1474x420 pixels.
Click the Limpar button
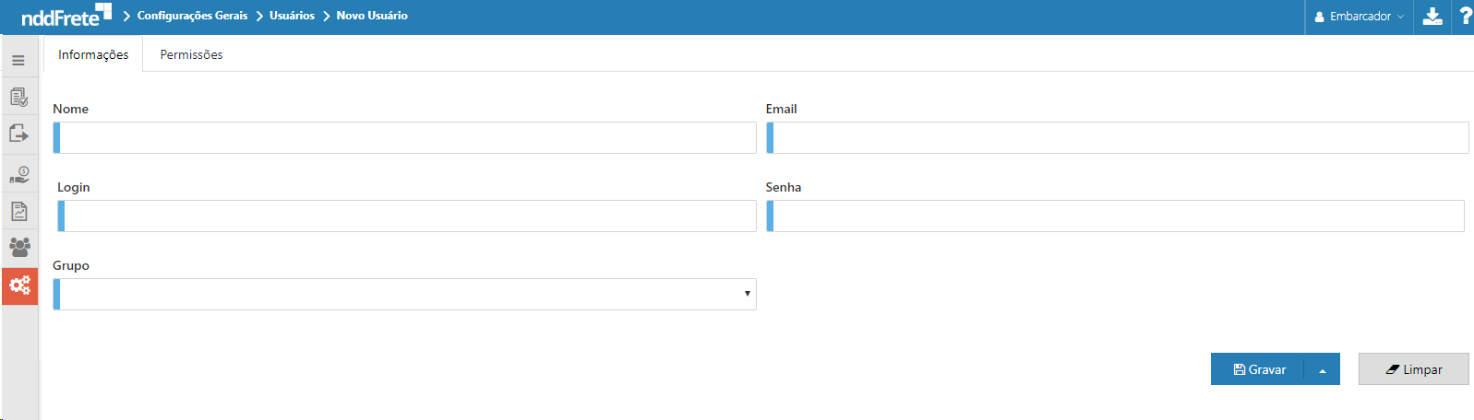pyautogui.click(x=1413, y=369)
